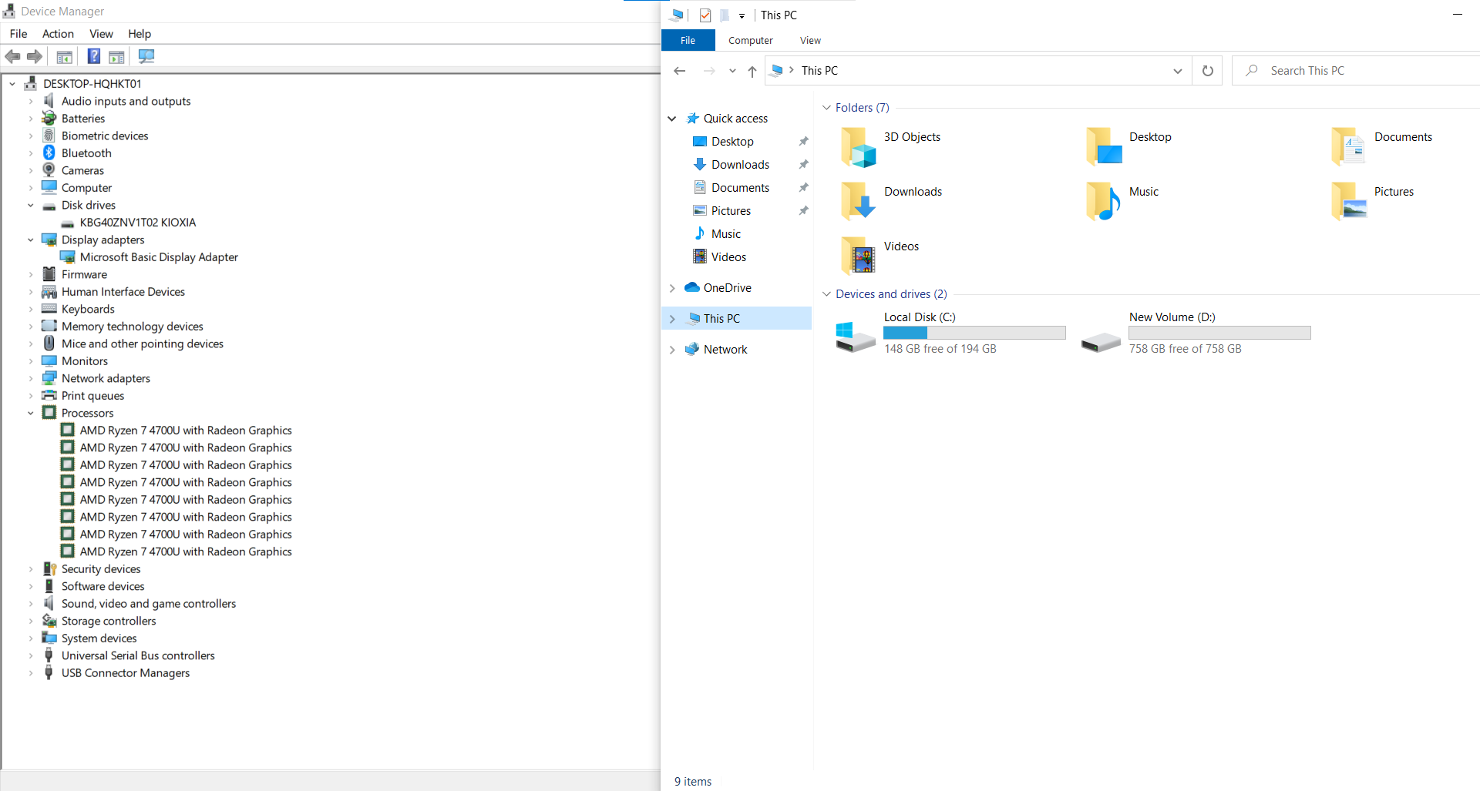Expand the Bluetooth category
Screen dimensions: 1480x791
31,153
